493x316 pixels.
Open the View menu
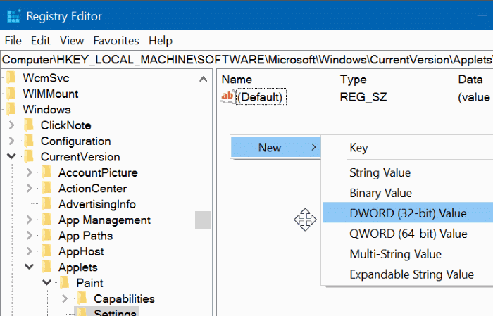[72, 41]
